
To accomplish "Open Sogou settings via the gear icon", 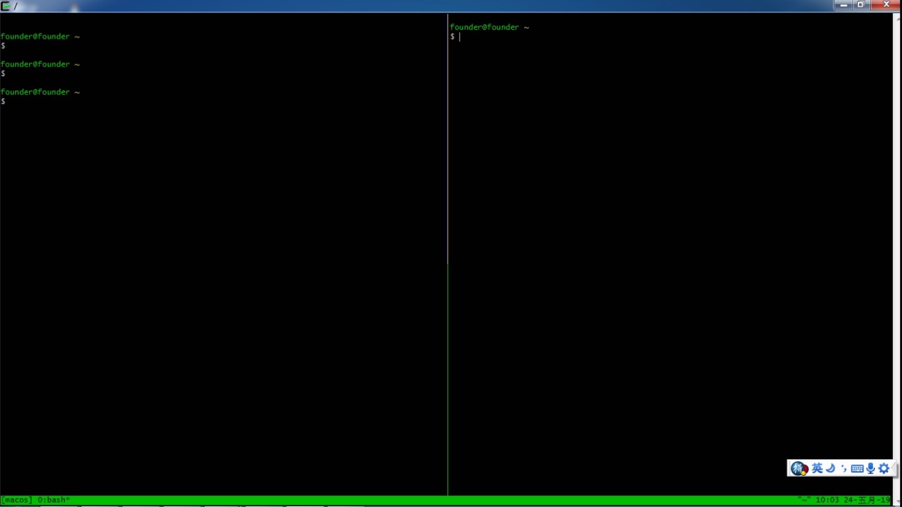I will pyautogui.click(x=883, y=468).
